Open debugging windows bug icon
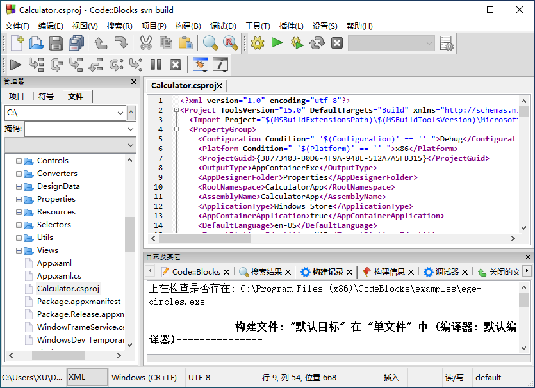The height and width of the screenshot is (388, 535). pyautogui.click(x=201, y=65)
